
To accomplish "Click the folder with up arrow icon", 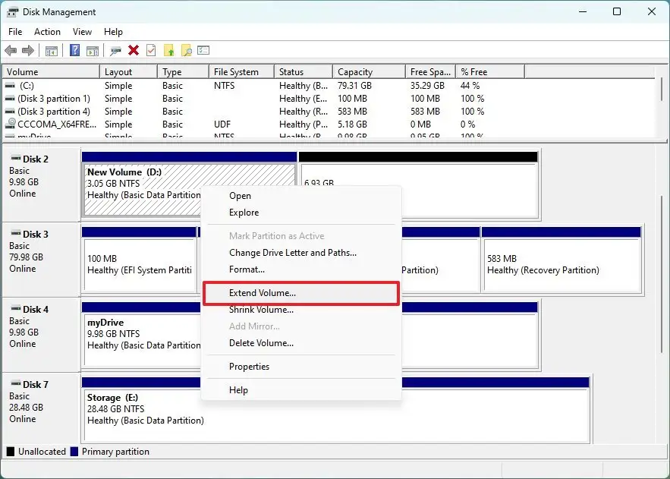I will (168, 51).
